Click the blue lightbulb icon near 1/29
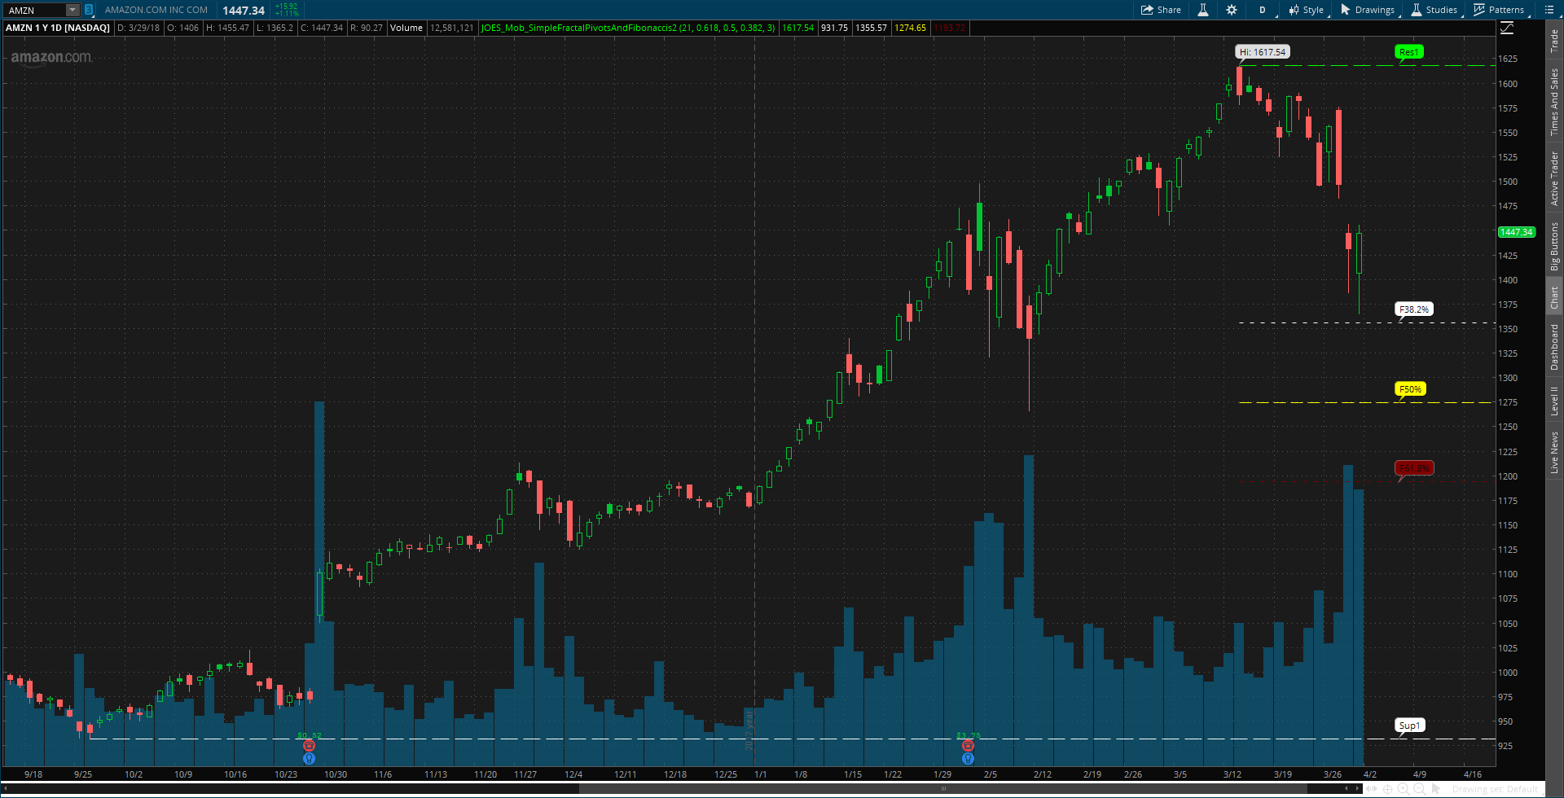1564x798 pixels. pyautogui.click(x=968, y=758)
